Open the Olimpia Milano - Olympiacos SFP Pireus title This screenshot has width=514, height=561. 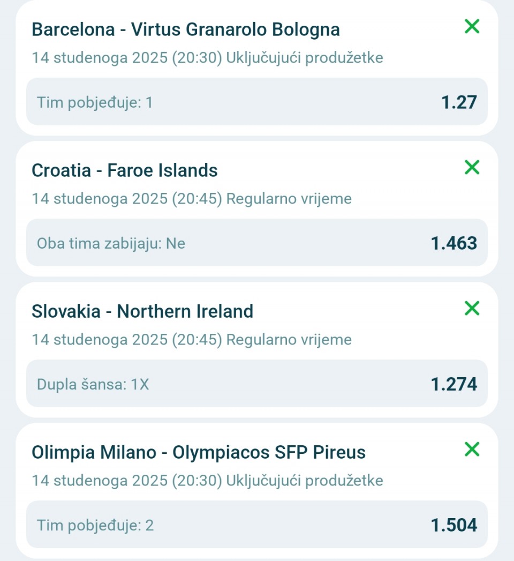click(x=198, y=452)
